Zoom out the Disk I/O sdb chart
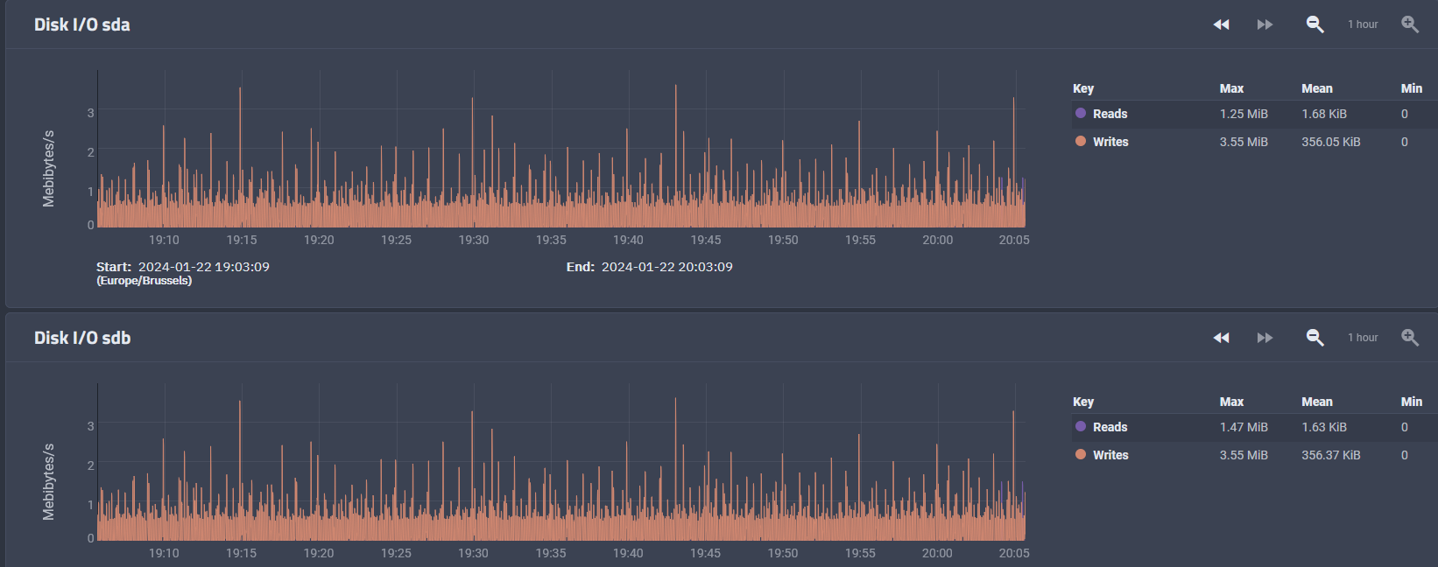Image resolution: width=1438 pixels, height=567 pixels. click(x=1315, y=338)
